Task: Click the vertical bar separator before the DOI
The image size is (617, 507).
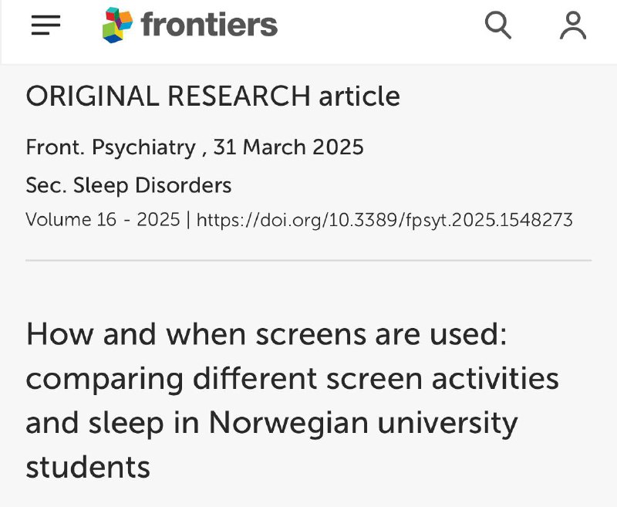Action: 188,220
